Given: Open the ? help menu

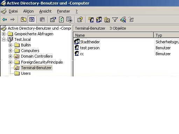Looking at the screenshot, I should click(x=77, y=11).
